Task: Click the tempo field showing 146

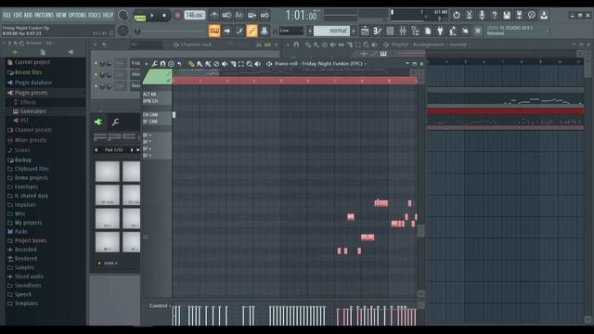Action: coord(195,15)
